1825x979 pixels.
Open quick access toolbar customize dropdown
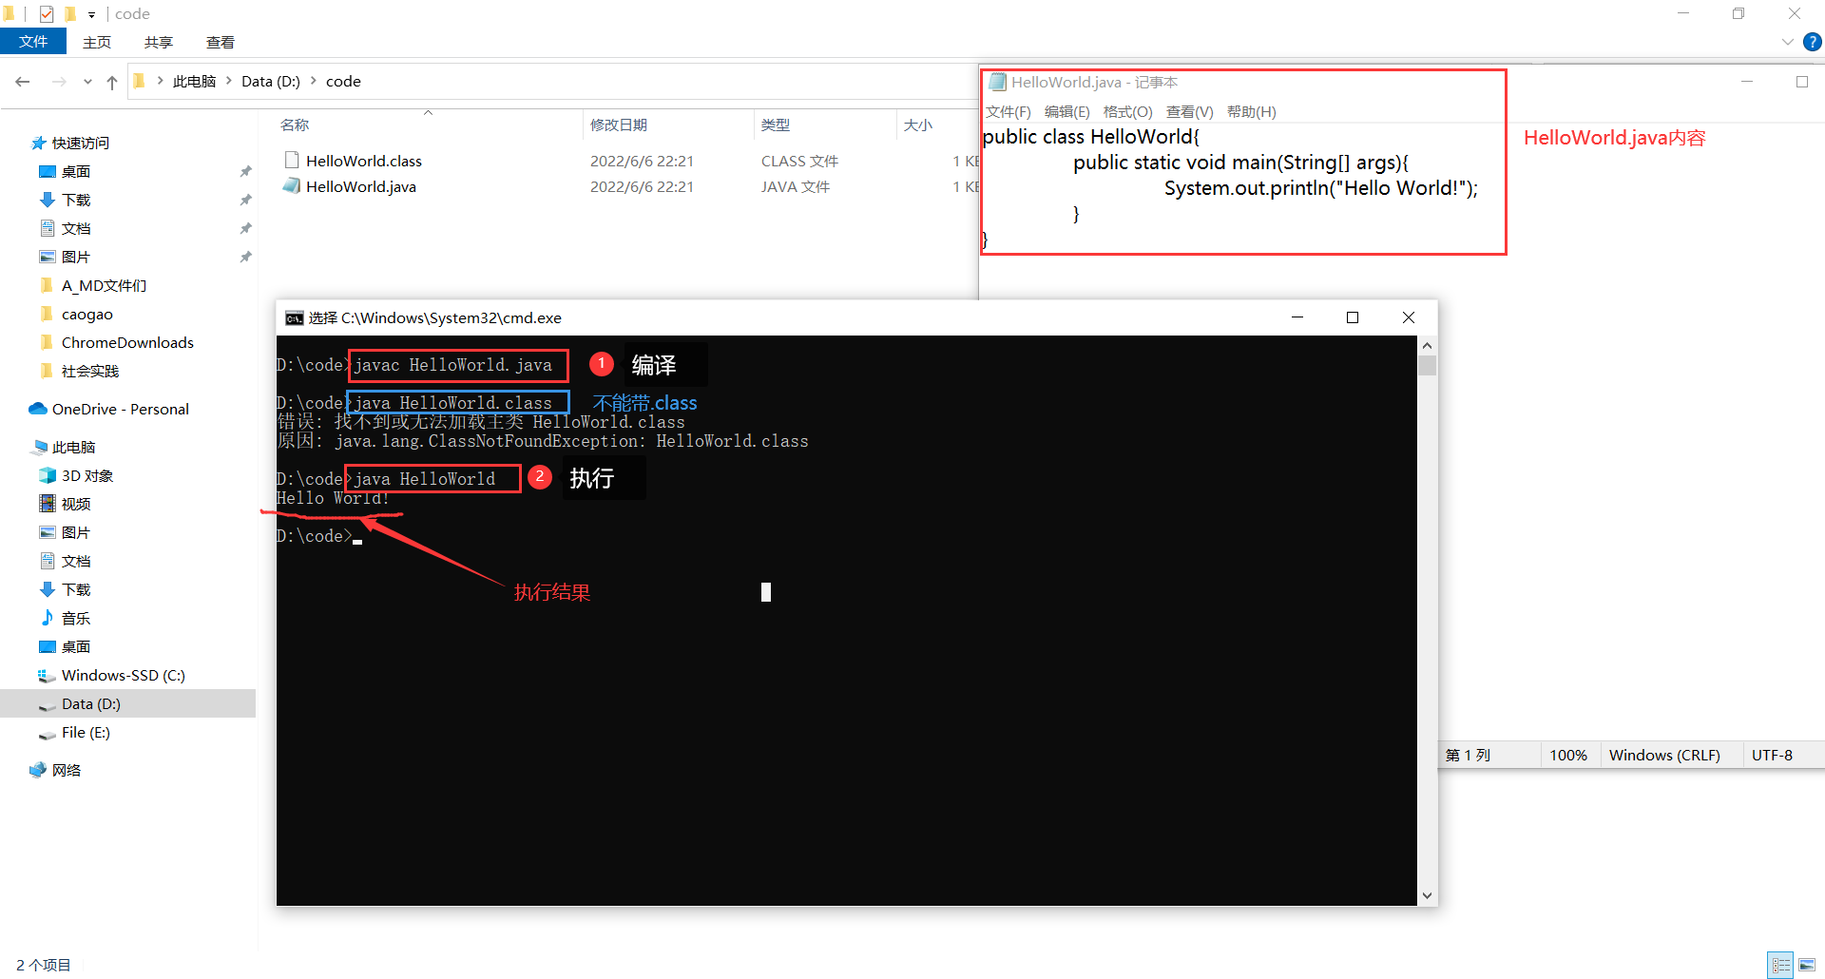[x=91, y=14]
